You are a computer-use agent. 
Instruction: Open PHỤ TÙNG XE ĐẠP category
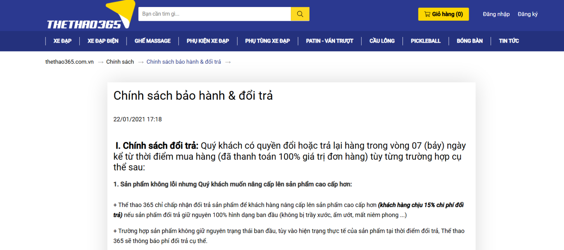pos(267,41)
